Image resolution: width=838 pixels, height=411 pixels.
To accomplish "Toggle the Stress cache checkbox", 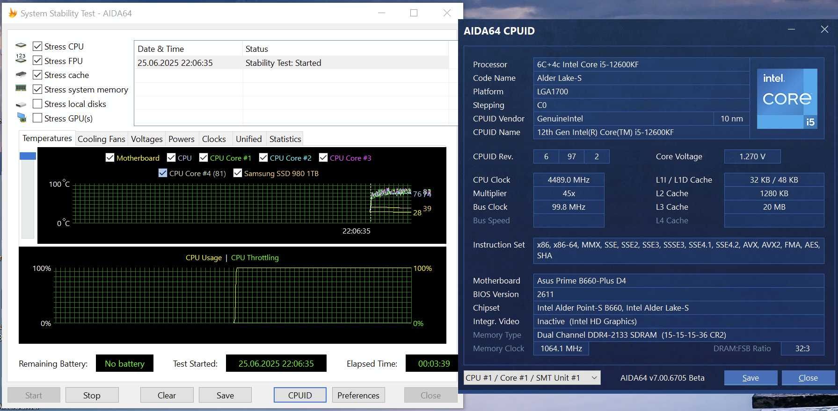I will pyautogui.click(x=37, y=75).
